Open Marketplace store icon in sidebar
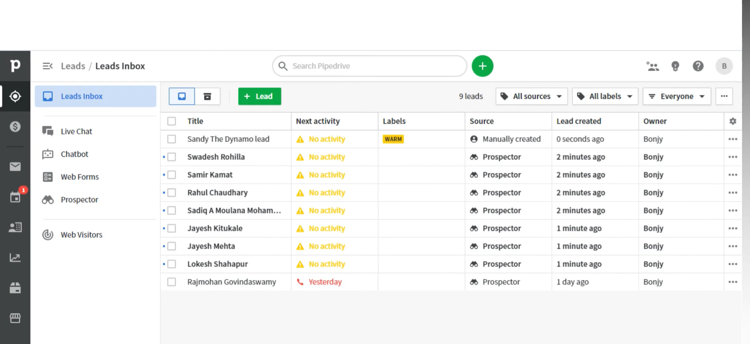The image size is (750, 344). (15, 318)
